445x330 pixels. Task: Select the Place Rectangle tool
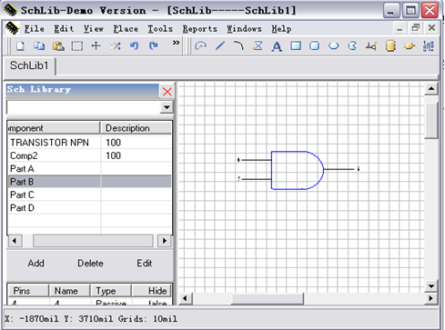coord(296,46)
